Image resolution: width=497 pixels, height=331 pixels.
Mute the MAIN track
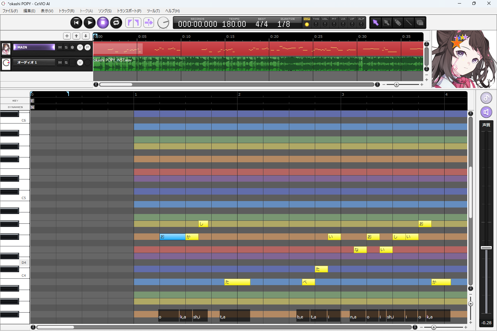pos(60,48)
